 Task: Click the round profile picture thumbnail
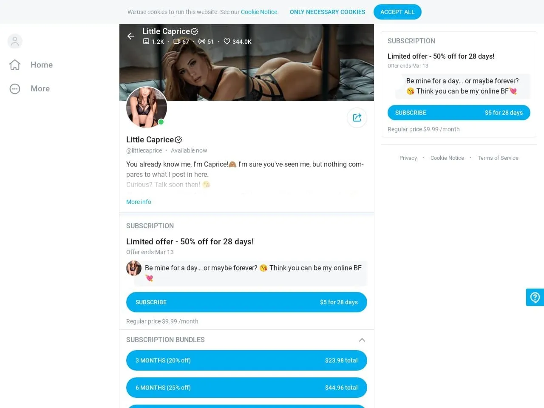click(146, 107)
